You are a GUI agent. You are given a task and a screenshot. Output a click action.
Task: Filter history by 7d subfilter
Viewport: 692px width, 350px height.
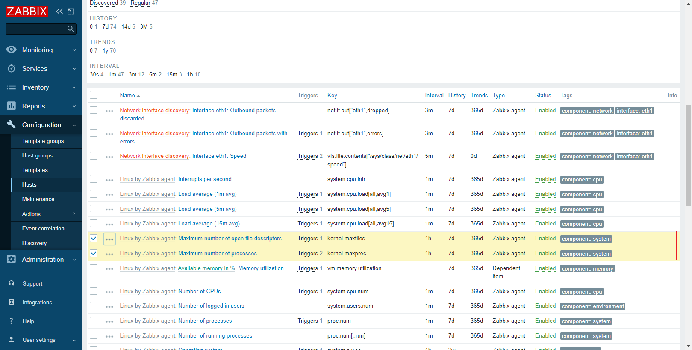(106, 26)
